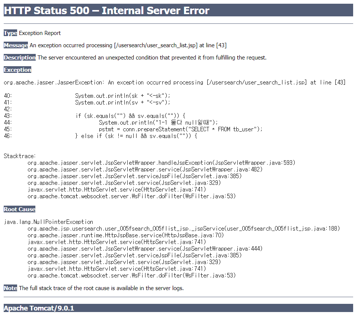
Task: Click the 'Type' label
Action: 10,33
